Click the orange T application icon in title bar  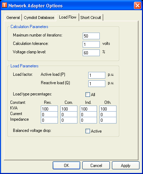(x=5, y=5)
